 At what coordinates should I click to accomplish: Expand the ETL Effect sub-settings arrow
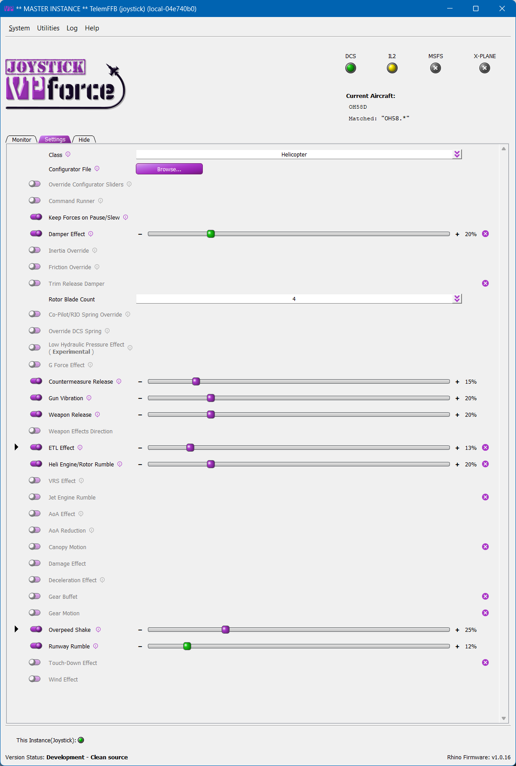pos(17,447)
